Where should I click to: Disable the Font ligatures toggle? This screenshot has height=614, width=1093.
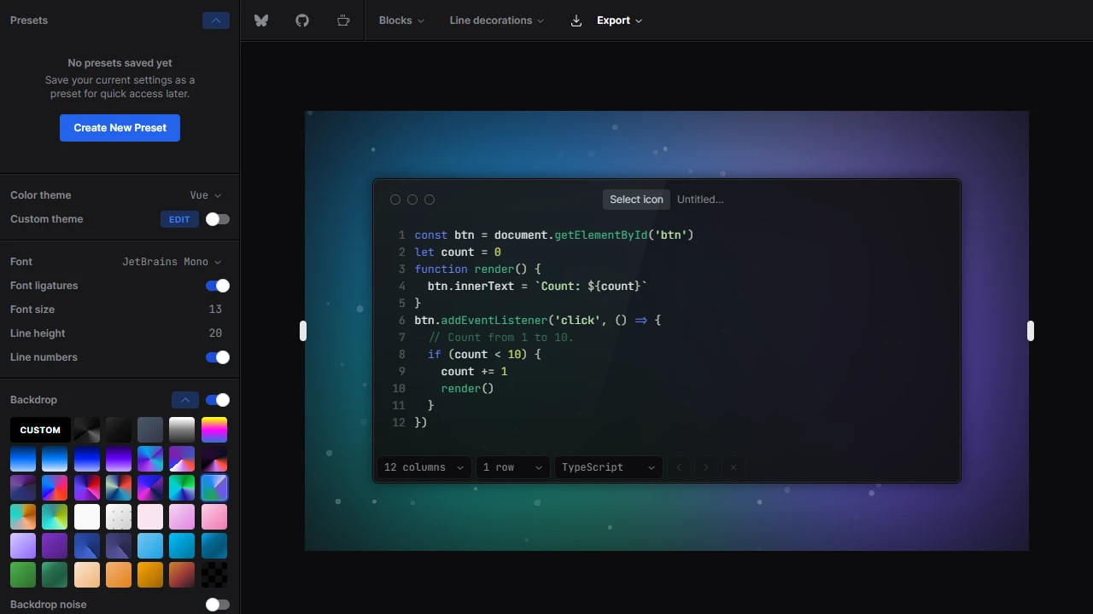coord(217,286)
